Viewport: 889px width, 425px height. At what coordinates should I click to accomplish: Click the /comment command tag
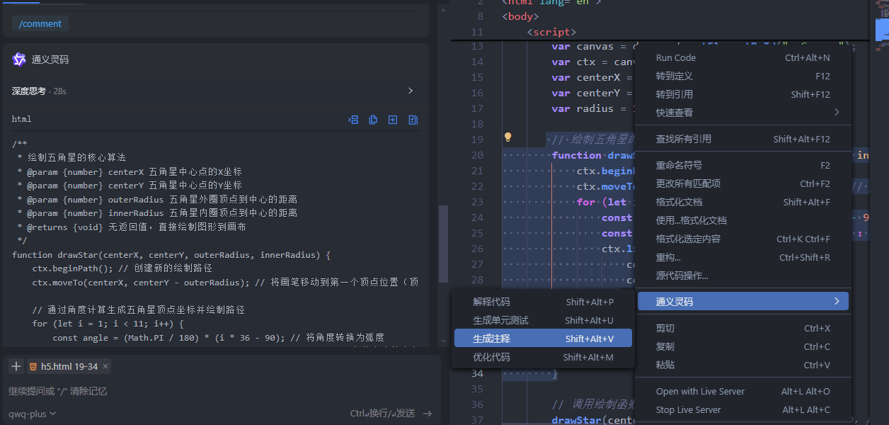point(40,23)
